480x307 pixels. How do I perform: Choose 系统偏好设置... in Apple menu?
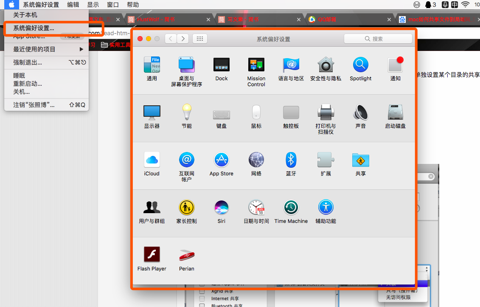(47, 28)
